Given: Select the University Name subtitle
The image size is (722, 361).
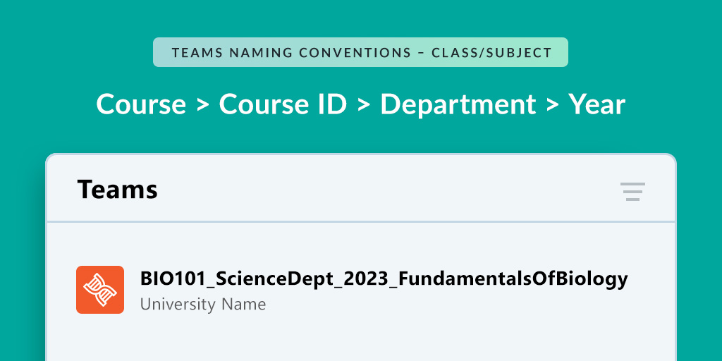Looking at the screenshot, I should [203, 305].
